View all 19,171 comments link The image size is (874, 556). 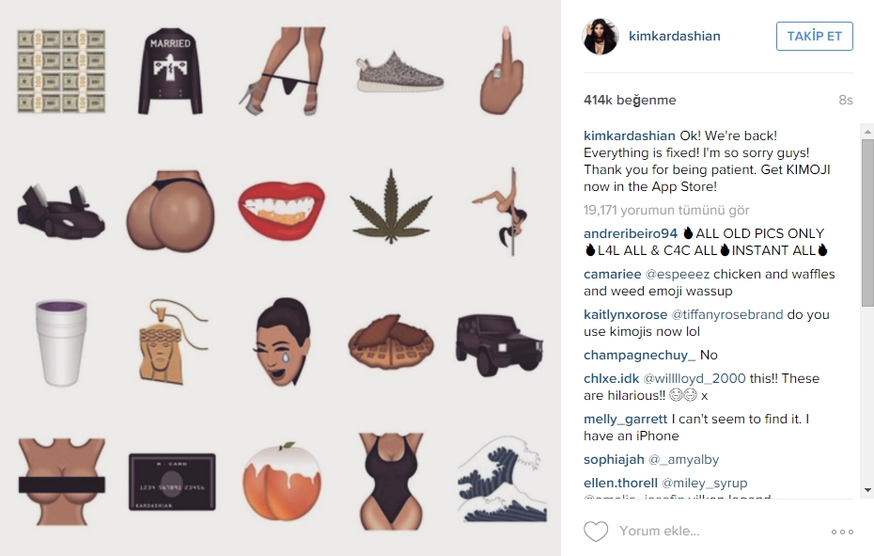(x=666, y=211)
